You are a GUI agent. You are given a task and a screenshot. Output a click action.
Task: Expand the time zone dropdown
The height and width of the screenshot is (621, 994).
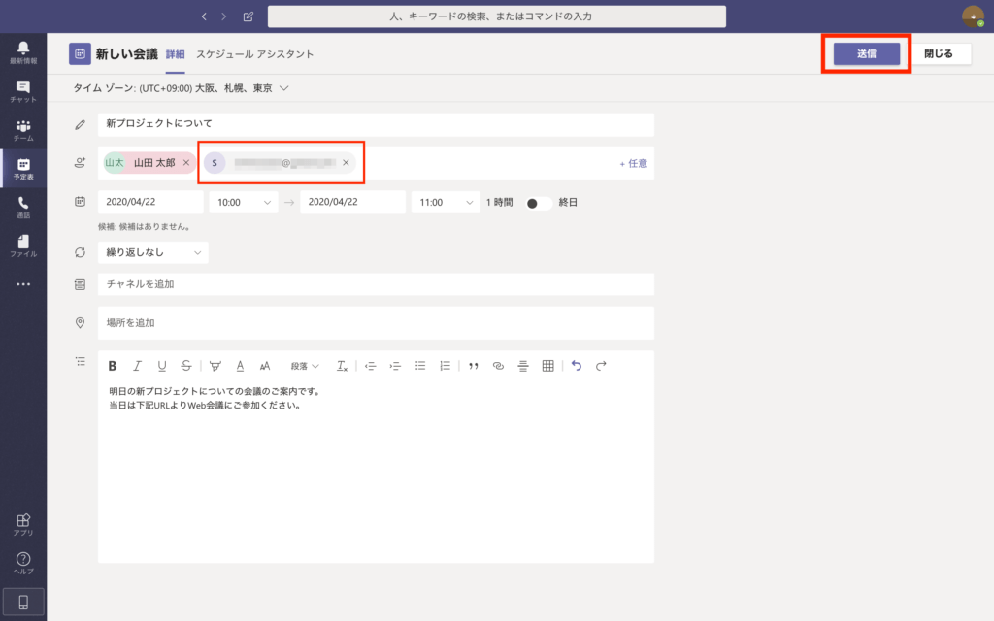coord(284,88)
